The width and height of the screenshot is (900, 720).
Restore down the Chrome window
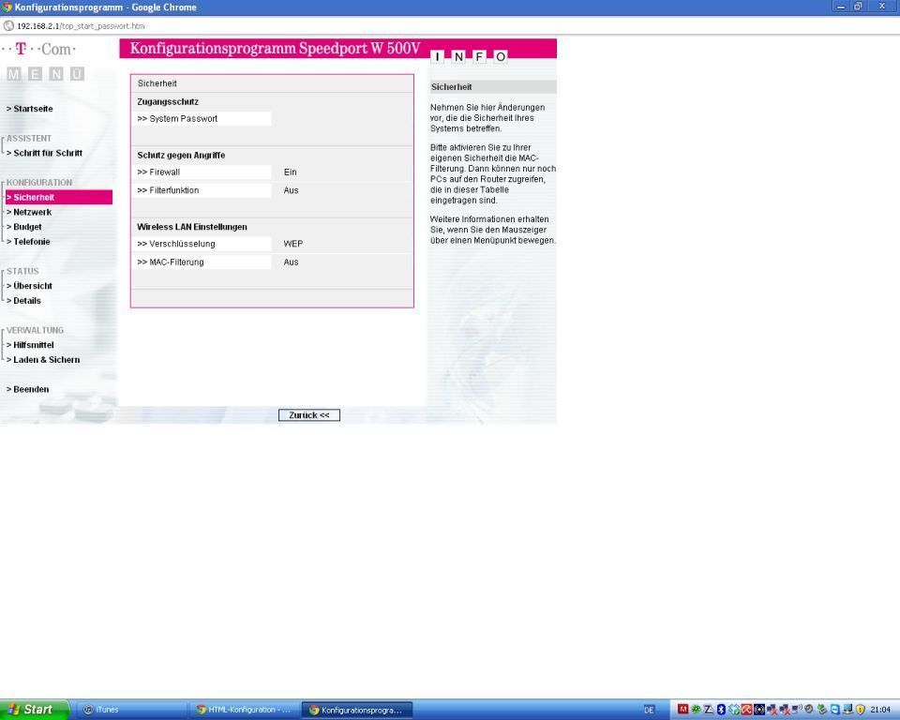pos(858,7)
